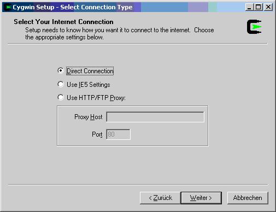Minimize the Cygwin Setup window
Screen dimensions: 276x212
click(x=249, y=7)
